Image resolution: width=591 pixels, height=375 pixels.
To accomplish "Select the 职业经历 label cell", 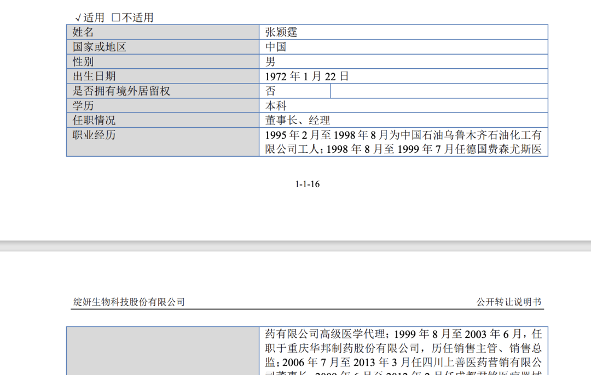I will pyautogui.click(x=163, y=142).
